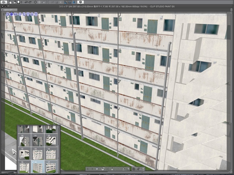The height and width of the screenshot is (175, 234).
Task: Click the dotted circle launcher icon
Action: (x=118, y=169)
